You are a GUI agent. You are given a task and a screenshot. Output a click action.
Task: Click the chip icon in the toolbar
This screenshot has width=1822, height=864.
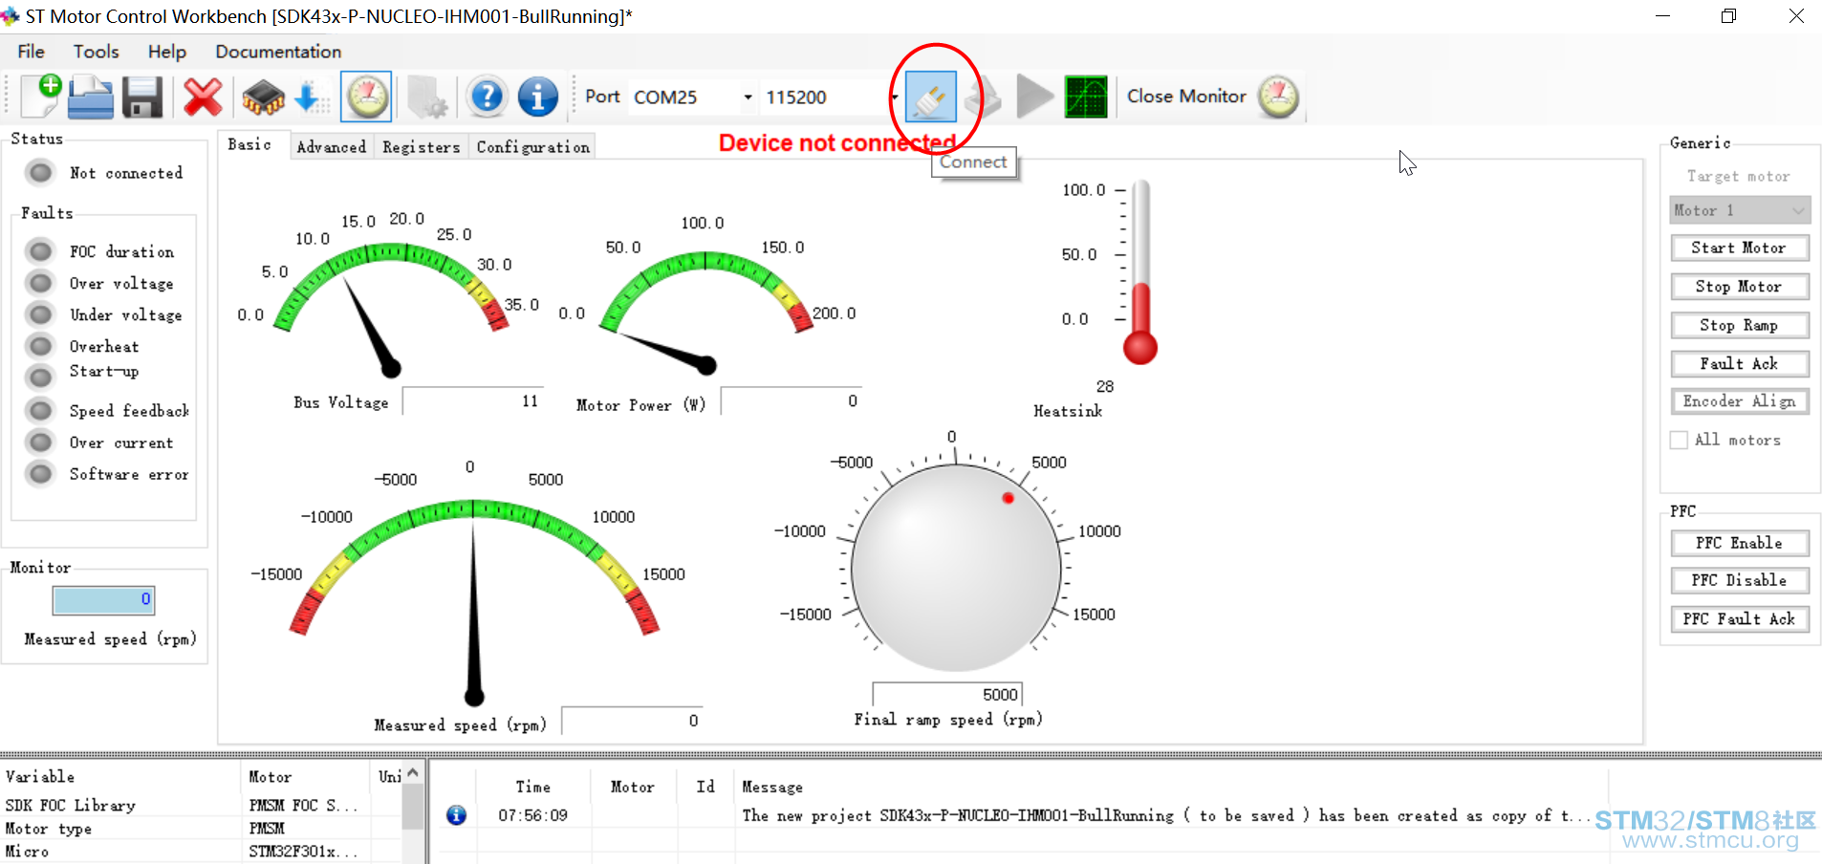pos(263,97)
